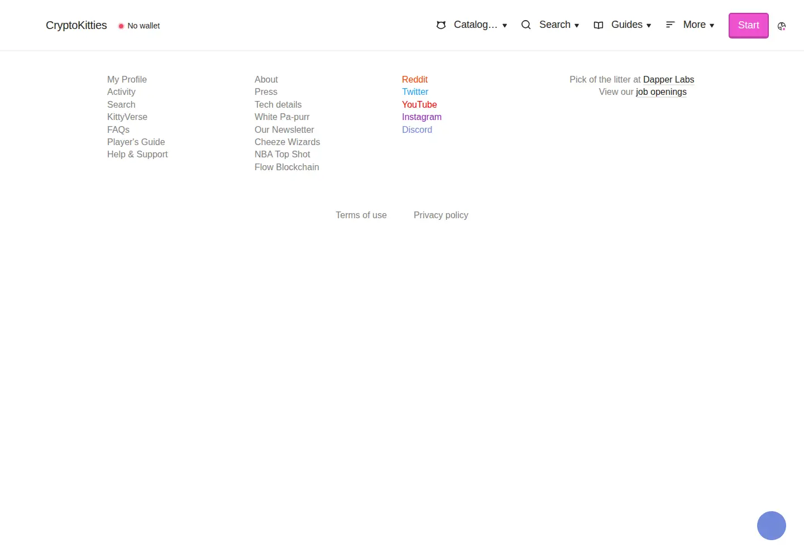Viewport: 804px width, 558px height.
Task: Expand the Catalog dropdown arrow
Action: pos(505,26)
